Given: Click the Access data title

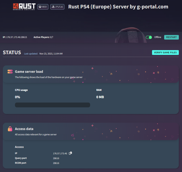Looking at the screenshot, I should pos(24,129).
